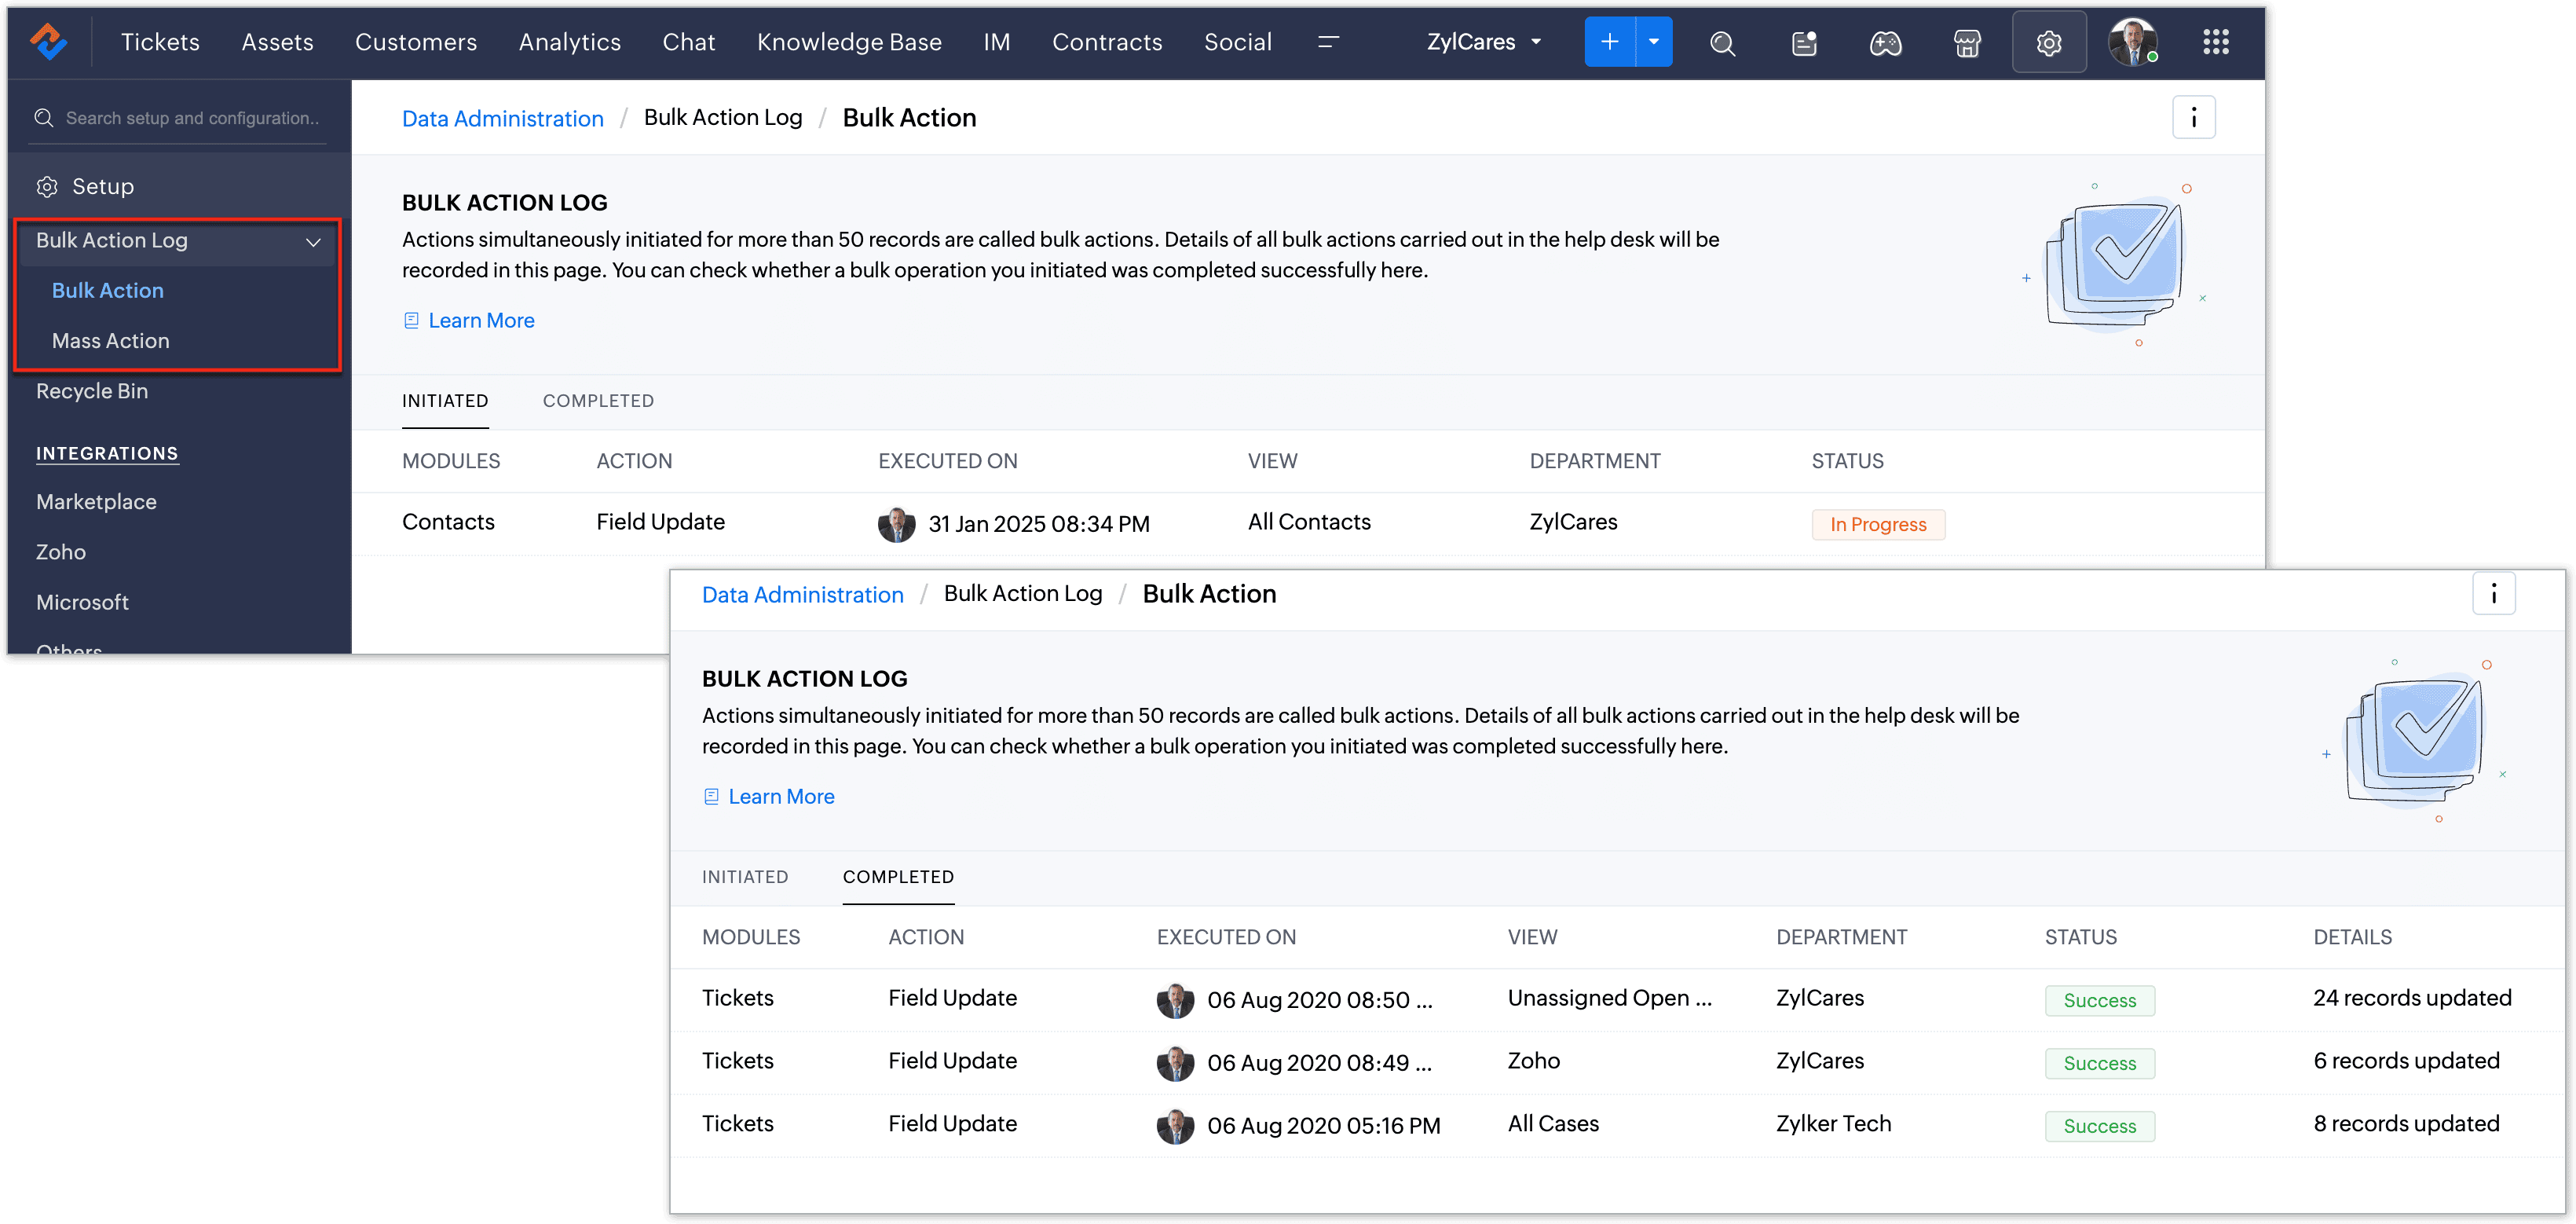Switch to INITIATED tab in back window
Screen dimensions: 2576x1224
pos(445,401)
